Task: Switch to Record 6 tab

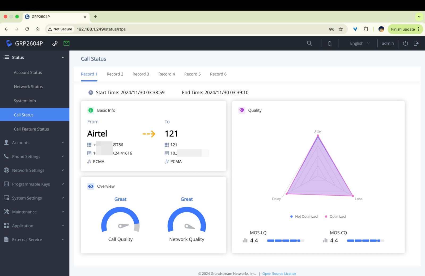Action: coord(218,74)
